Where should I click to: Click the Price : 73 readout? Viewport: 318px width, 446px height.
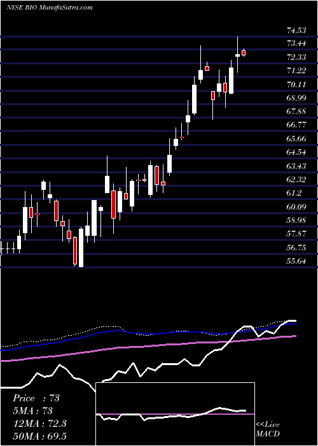click(36, 398)
